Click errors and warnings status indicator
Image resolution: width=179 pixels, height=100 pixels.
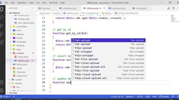5,97
